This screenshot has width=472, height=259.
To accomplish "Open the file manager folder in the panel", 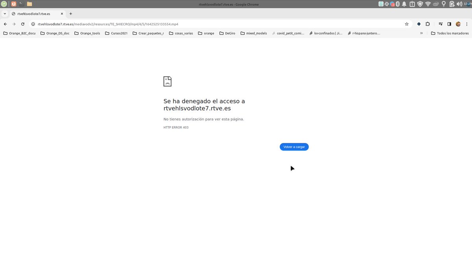I will [x=29, y=4].
